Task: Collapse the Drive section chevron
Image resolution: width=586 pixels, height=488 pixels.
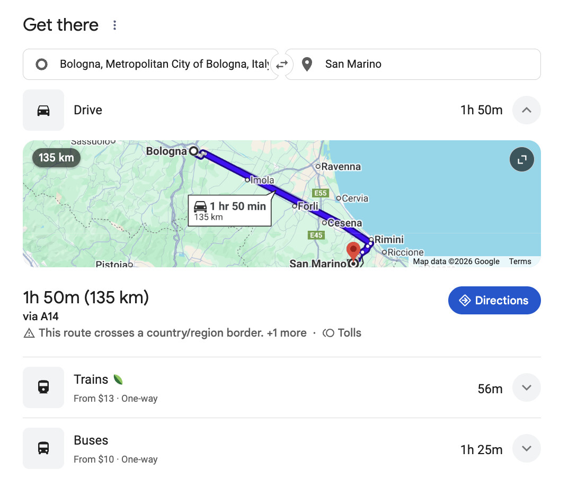Action: (526, 110)
